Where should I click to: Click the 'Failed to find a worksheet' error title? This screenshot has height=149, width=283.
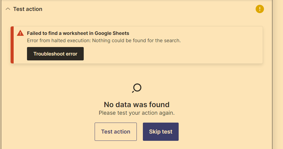coord(78,33)
